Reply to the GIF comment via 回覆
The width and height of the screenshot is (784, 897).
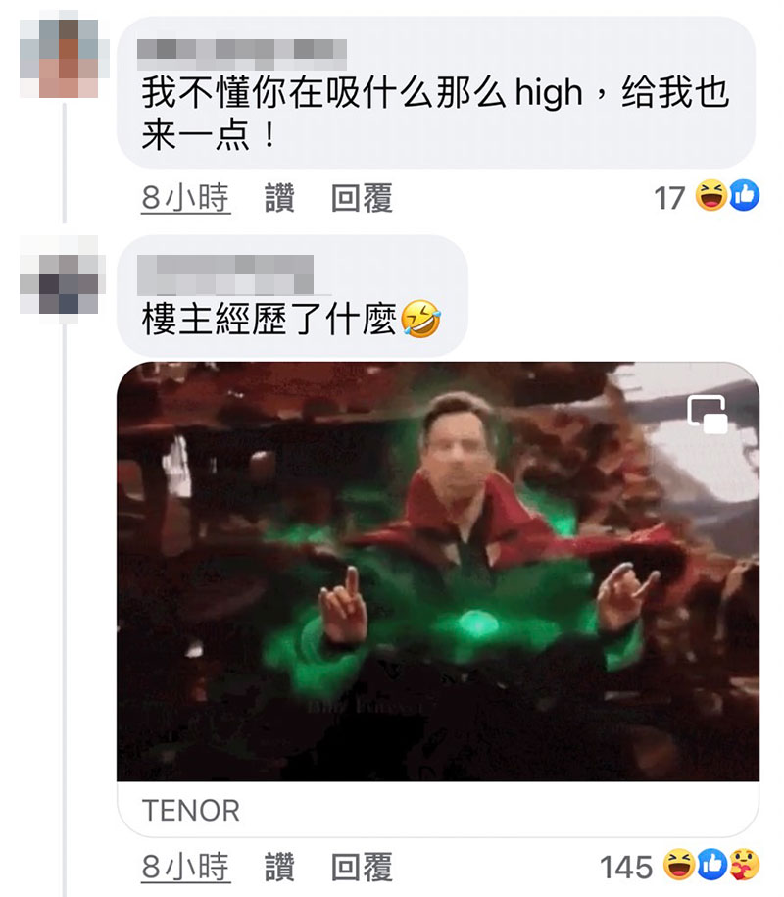coord(362,866)
